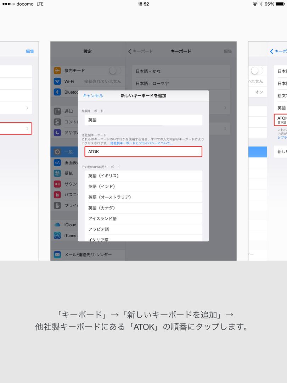Tap the Bluetooth status bar icon
287x383 pixels.
click(261, 4)
